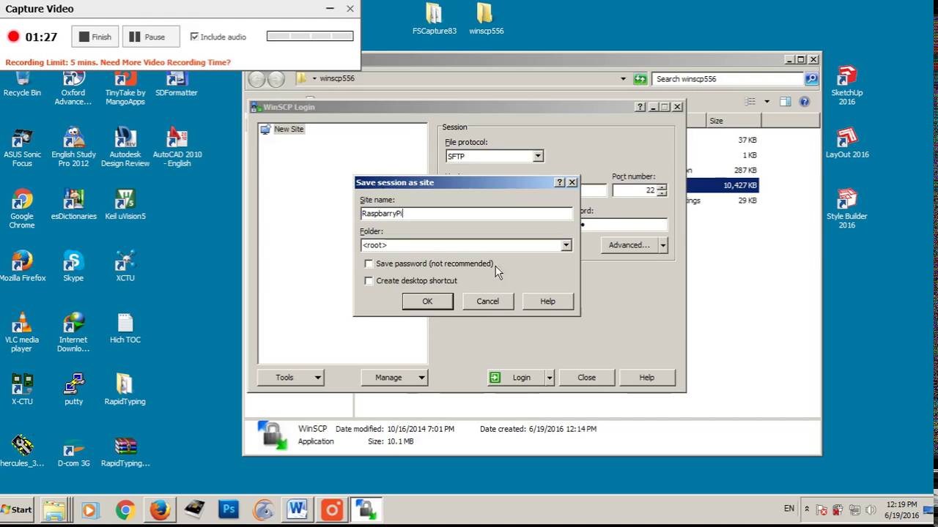Image resolution: width=938 pixels, height=527 pixels.
Task: Click the volume speaker tray icon
Action: [x=871, y=509]
